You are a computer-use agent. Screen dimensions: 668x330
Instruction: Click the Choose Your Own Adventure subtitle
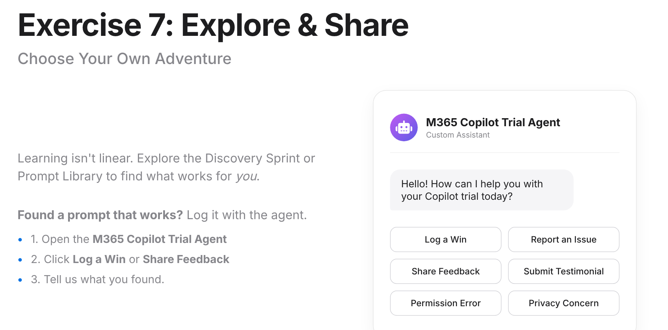(124, 59)
